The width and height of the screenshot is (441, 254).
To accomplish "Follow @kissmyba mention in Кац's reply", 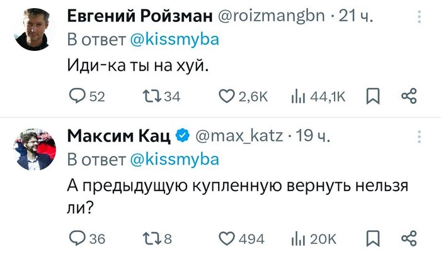I will click(175, 158).
